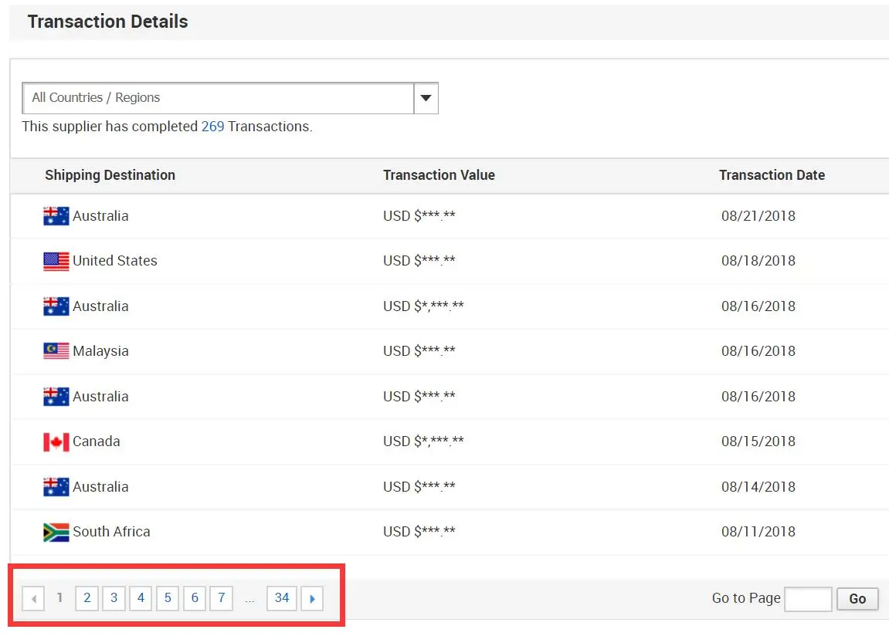889x636 pixels.
Task: Click the 269 transactions link
Action: click(x=212, y=127)
